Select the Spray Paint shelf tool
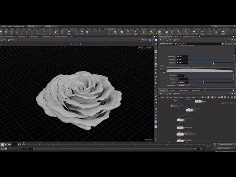Image resolution: width=236 pixels, height=177 pixels. pyautogui.click(x=56, y=32)
